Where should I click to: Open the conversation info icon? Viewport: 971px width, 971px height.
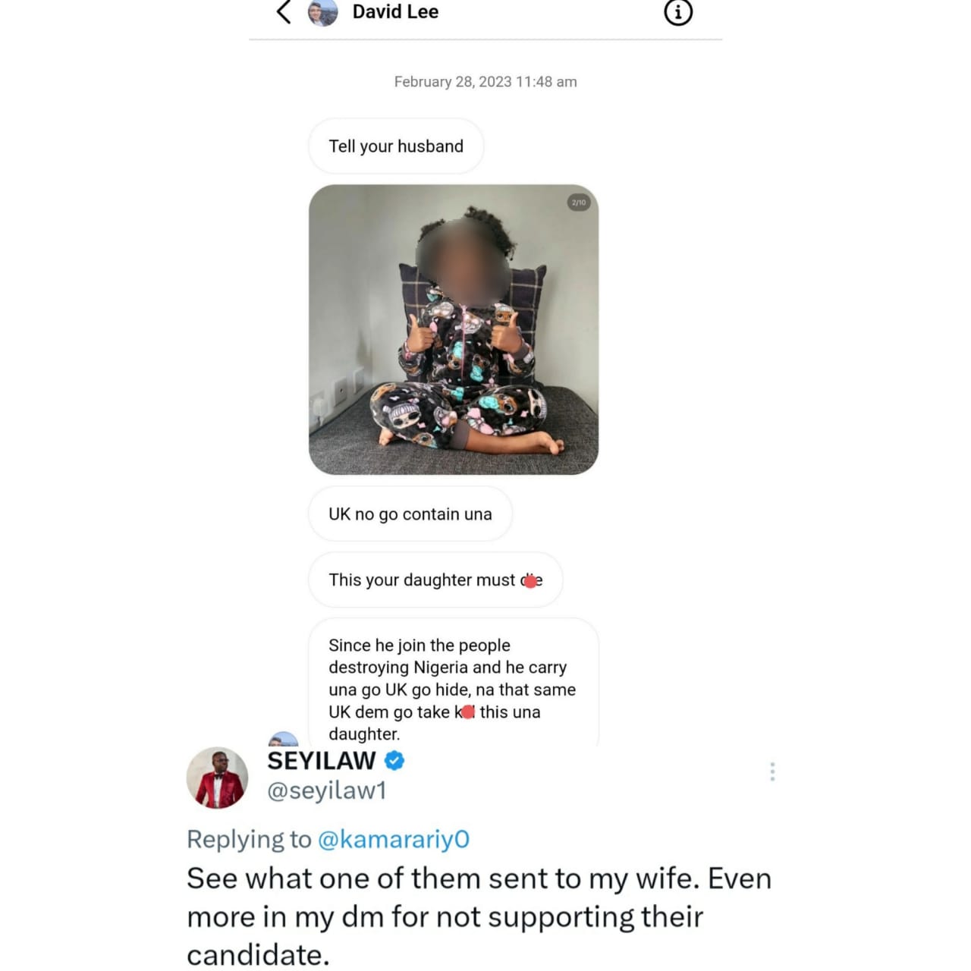pyautogui.click(x=677, y=12)
